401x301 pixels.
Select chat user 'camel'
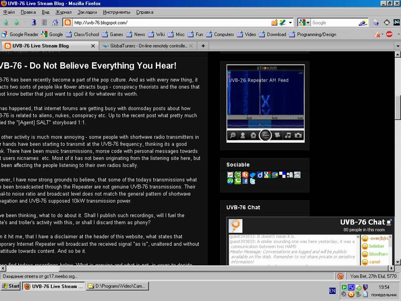pyautogui.click(x=374, y=262)
